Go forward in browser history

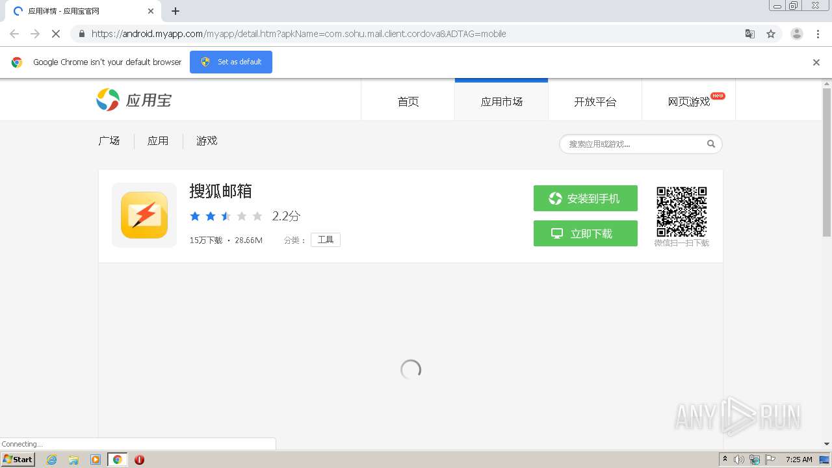point(35,34)
